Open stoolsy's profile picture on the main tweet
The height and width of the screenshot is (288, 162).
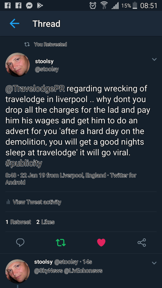pyautogui.click(x=18, y=65)
